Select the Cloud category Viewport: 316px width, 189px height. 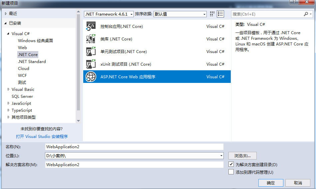point(24,68)
